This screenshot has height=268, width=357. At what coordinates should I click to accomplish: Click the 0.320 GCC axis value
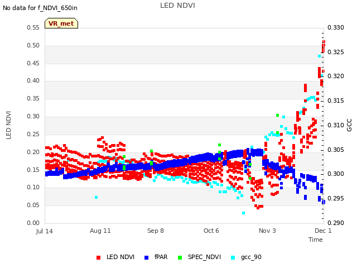pyautogui.click(x=336, y=76)
